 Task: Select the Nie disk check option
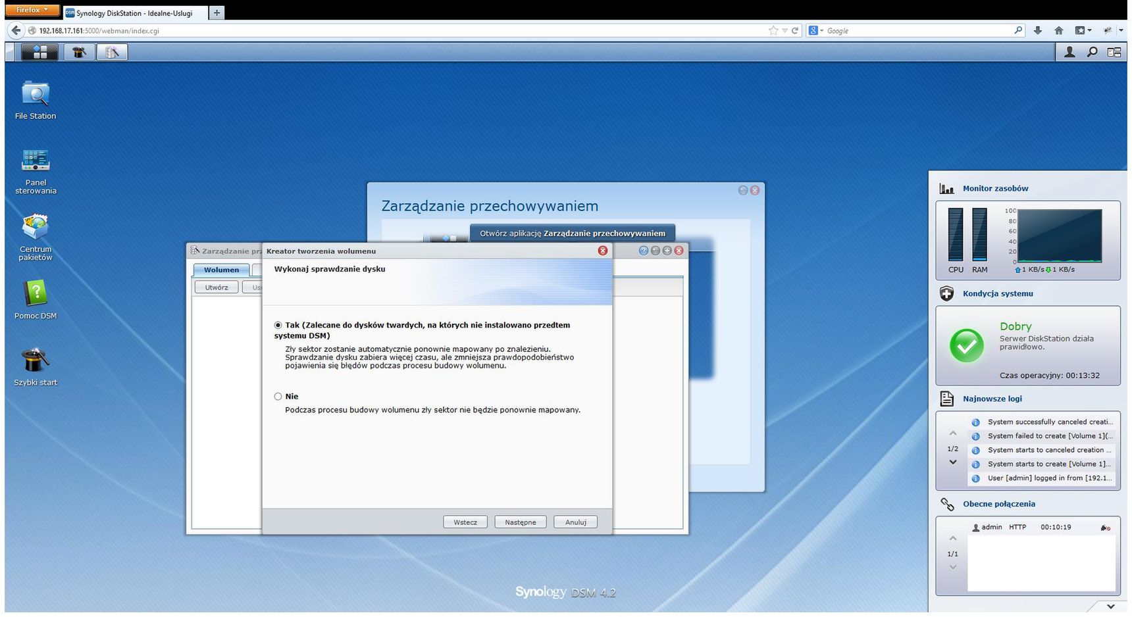coord(278,397)
